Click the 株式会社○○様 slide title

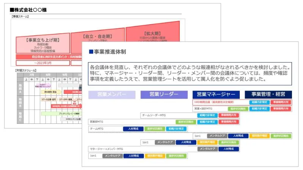(28, 10)
